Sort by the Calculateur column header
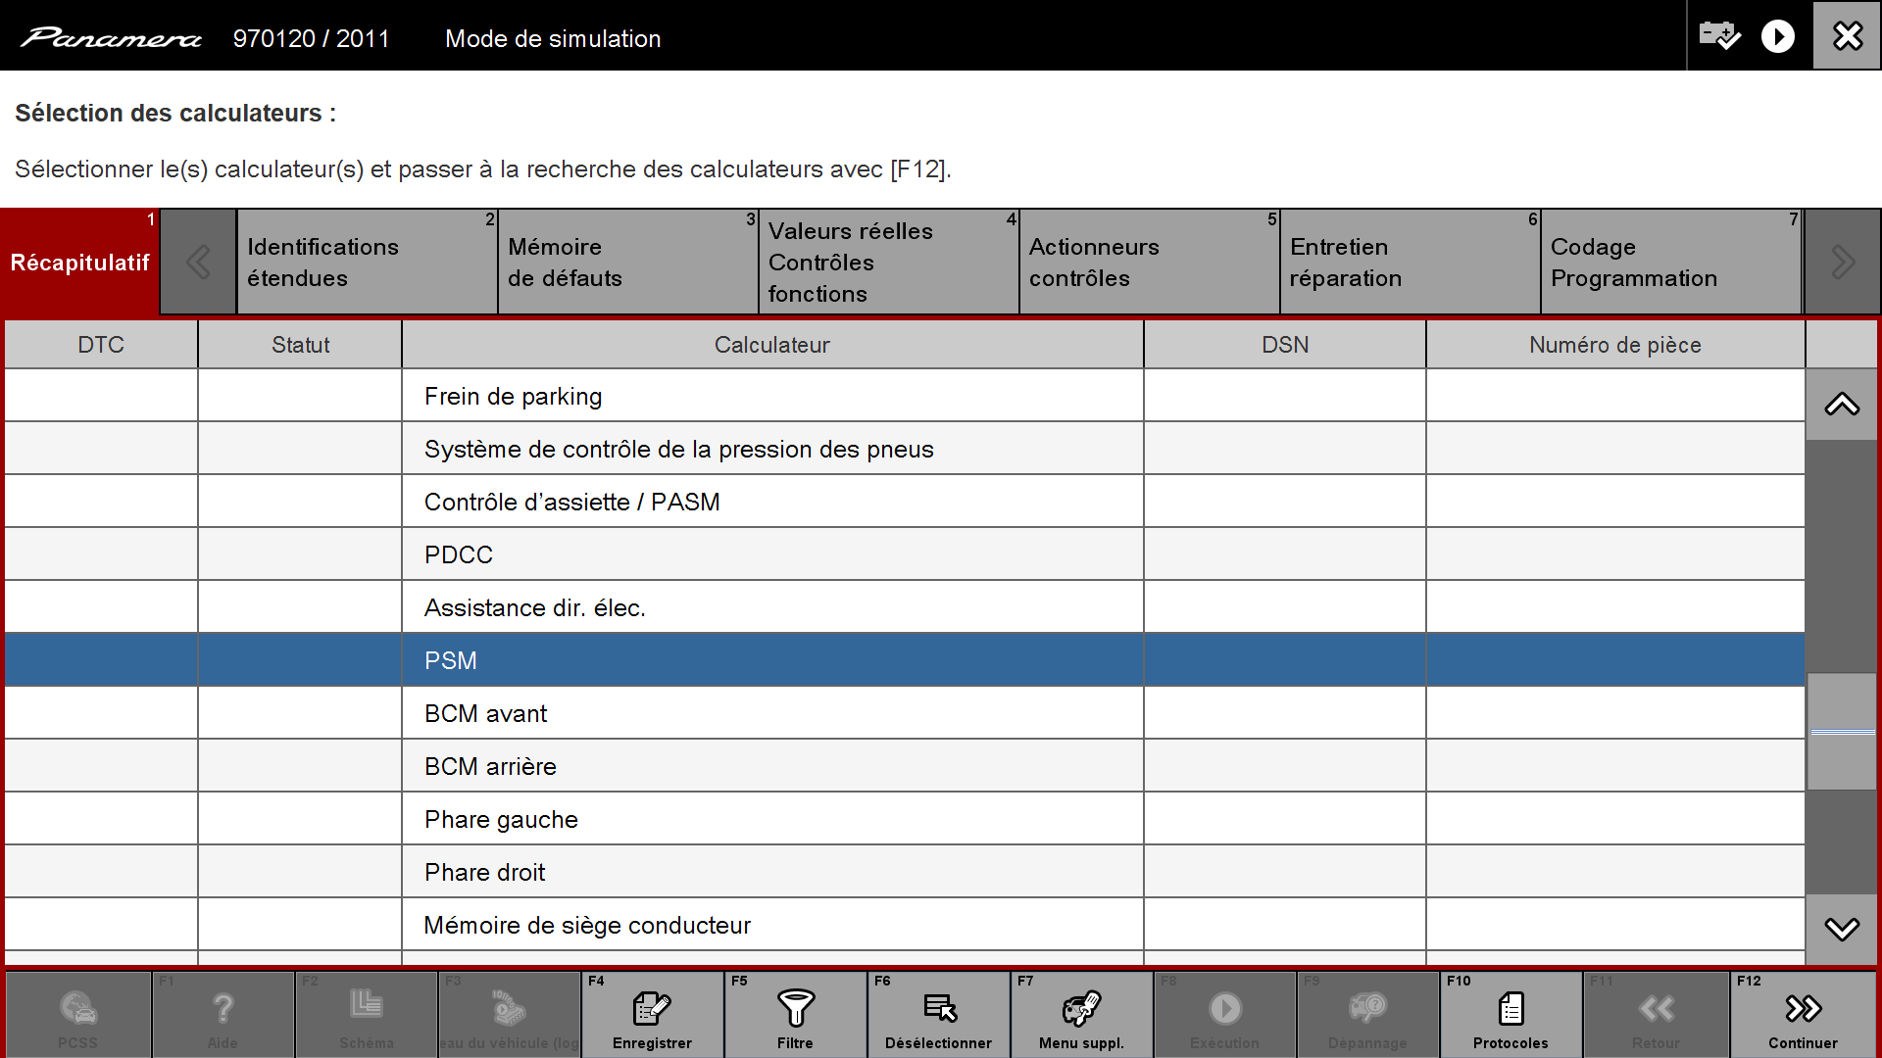Image resolution: width=1882 pixels, height=1058 pixels. (x=771, y=345)
